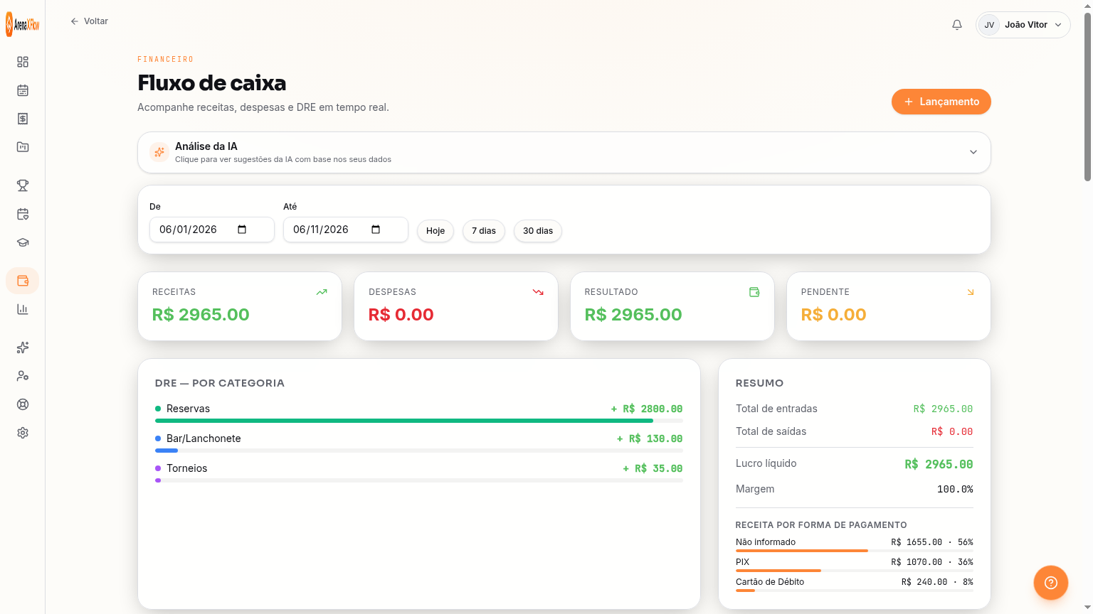Open the lifebuoy support sidebar icon
Screen dimensions: 1093x614
pyautogui.click(x=23, y=404)
